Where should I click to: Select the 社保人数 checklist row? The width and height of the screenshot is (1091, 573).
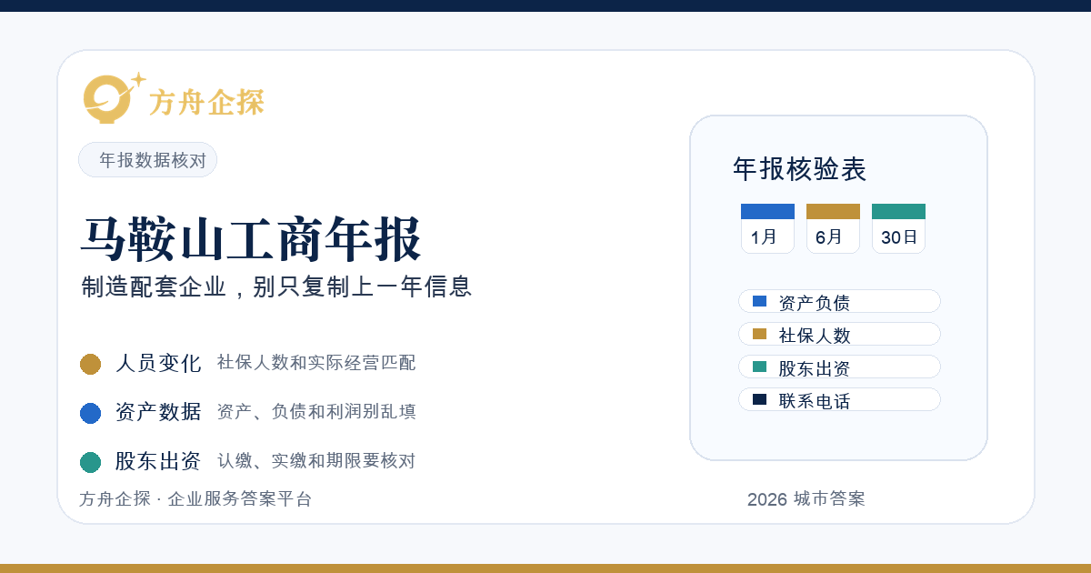click(839, 334)
